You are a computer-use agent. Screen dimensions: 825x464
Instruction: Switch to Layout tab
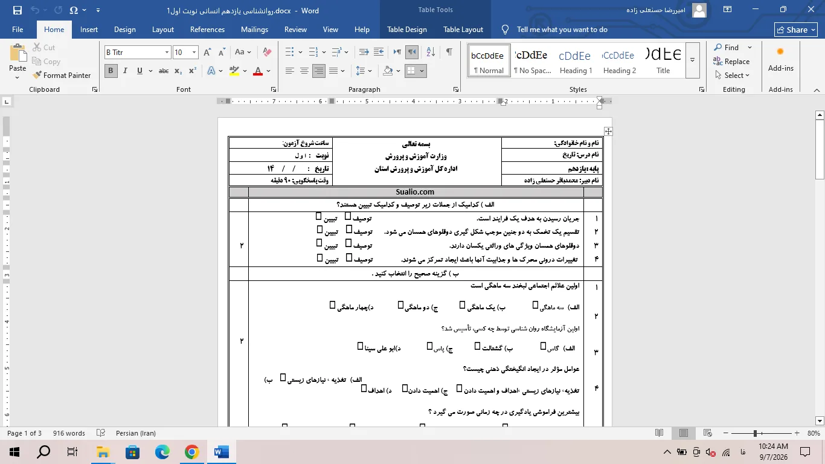coord(163,30)
